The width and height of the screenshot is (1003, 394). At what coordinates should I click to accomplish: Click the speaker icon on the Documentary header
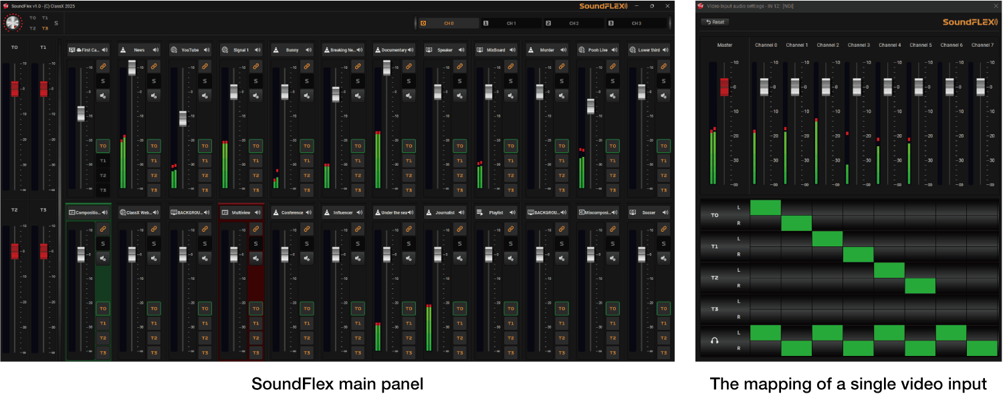[x=411, y=50]
